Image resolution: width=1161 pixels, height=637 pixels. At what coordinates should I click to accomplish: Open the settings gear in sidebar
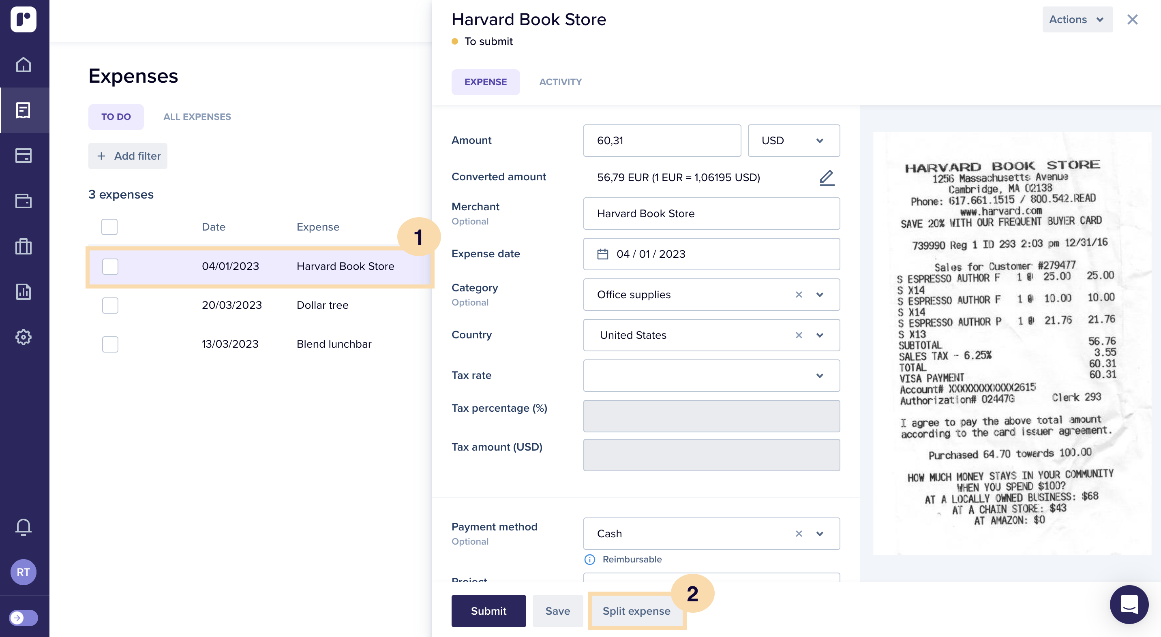click(x=24, y=337)
